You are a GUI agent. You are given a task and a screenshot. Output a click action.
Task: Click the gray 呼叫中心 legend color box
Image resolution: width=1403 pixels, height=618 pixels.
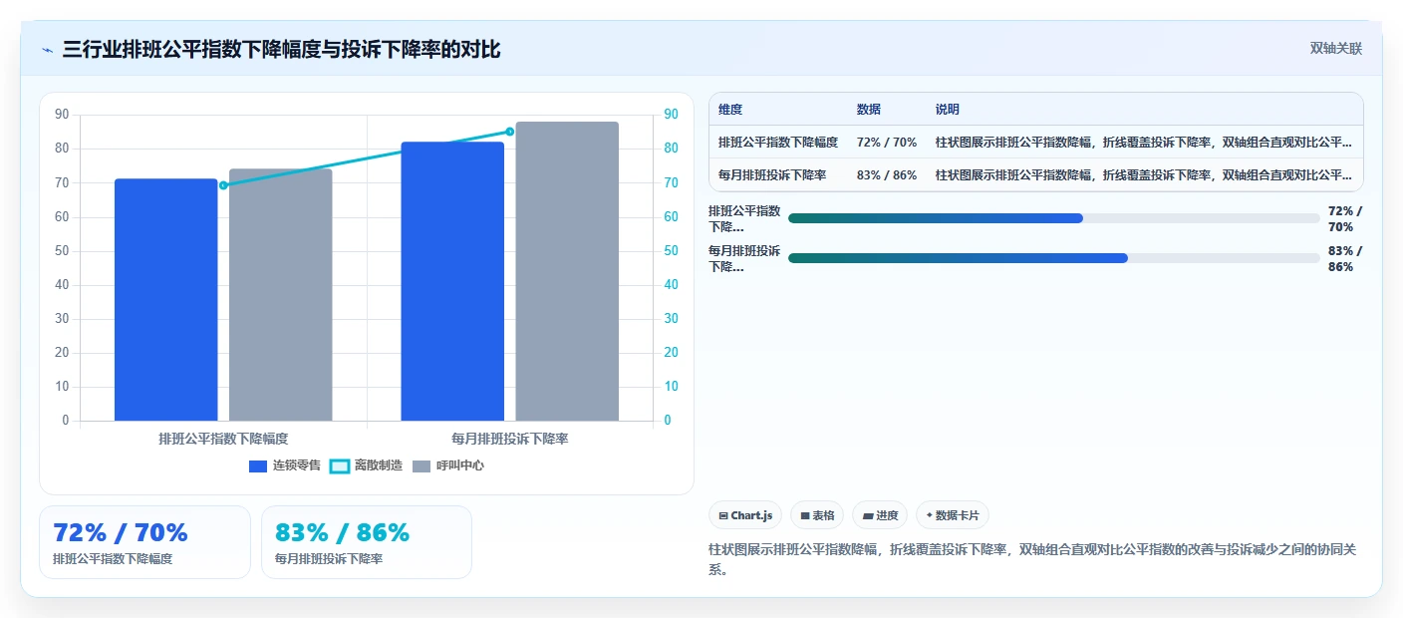[x=421, y=466]
